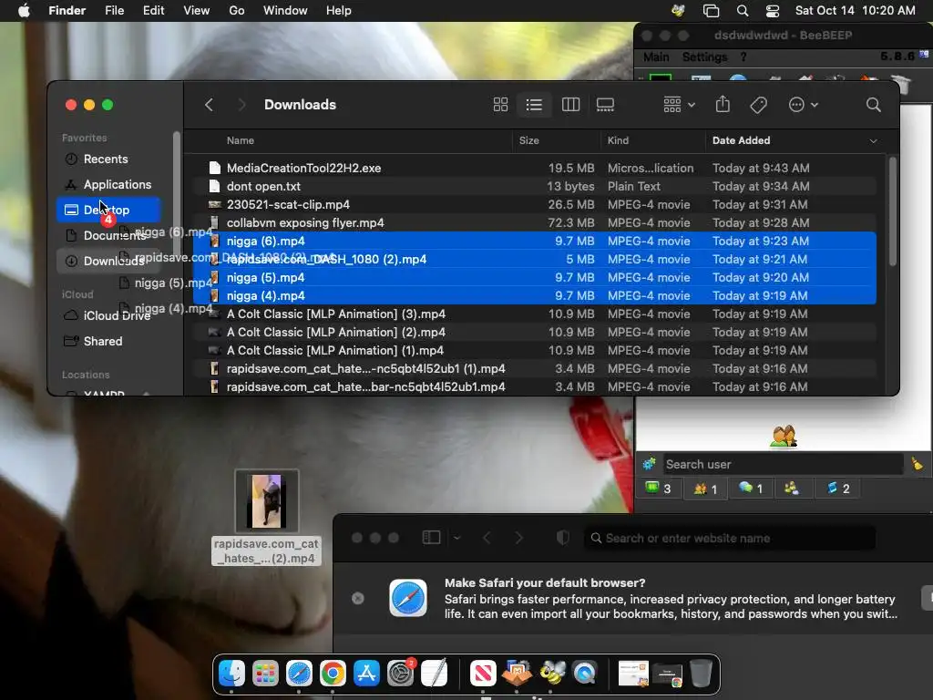Image resolution: width=933 pixels, height=700 pixels.
Task: Select the cat video thumbnail on desktop
Action: pos(267,500)
